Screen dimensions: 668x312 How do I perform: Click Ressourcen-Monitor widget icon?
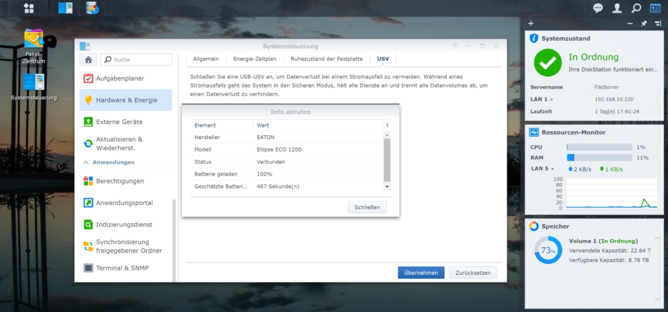click(x=534, y=133)
